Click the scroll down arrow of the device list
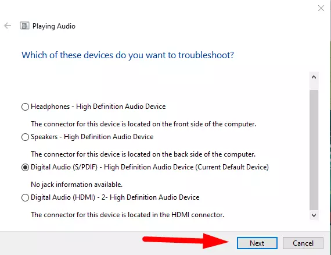Image resolution: width=331 pixels, height=255 pixels. pyautogui.click(x=314, y=215)
